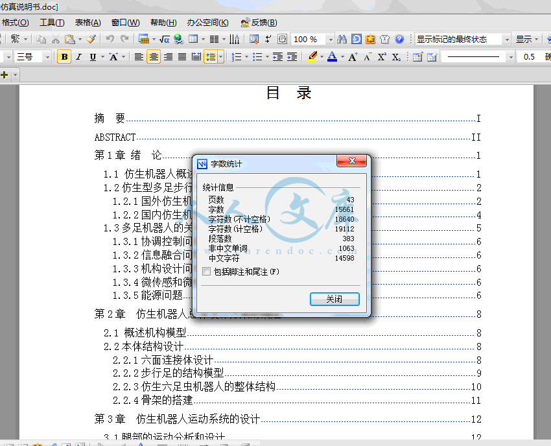Open the formula editor square-root icon
The height and width of the screenshot is (446, 551).
pyautogui.click(x=164, y=39)
